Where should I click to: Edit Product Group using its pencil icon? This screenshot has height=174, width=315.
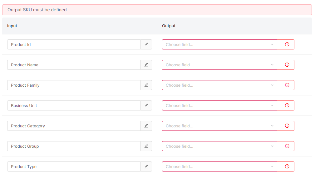146,146
